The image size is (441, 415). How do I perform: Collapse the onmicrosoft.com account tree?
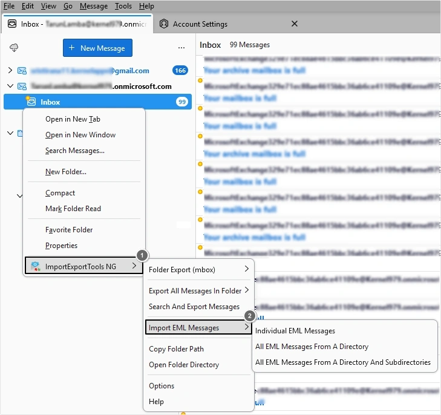(10, 86)
